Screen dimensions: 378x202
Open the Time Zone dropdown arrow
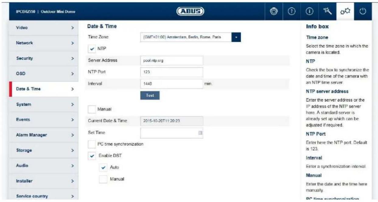(x=236, y=37)
